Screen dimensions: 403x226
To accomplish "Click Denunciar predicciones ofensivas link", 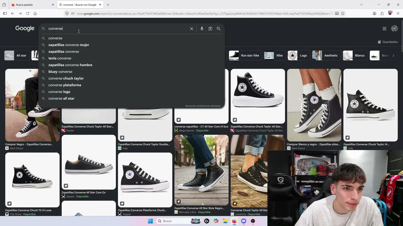I will 203,106.
